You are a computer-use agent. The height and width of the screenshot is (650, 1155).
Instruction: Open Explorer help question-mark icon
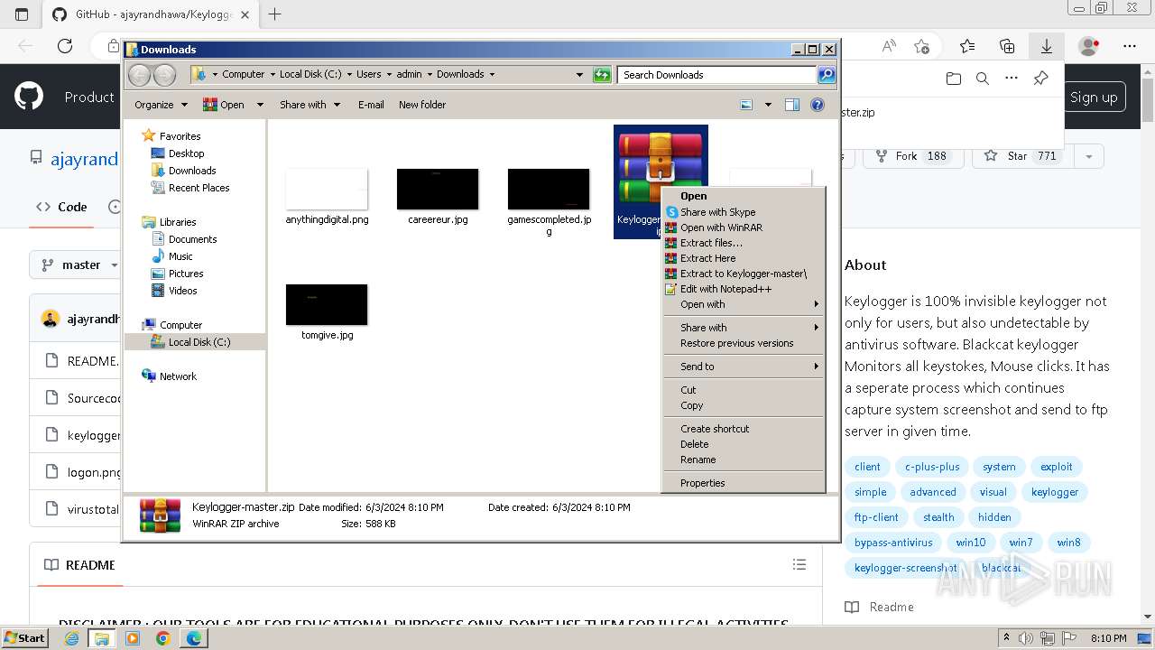click(818, 105)
